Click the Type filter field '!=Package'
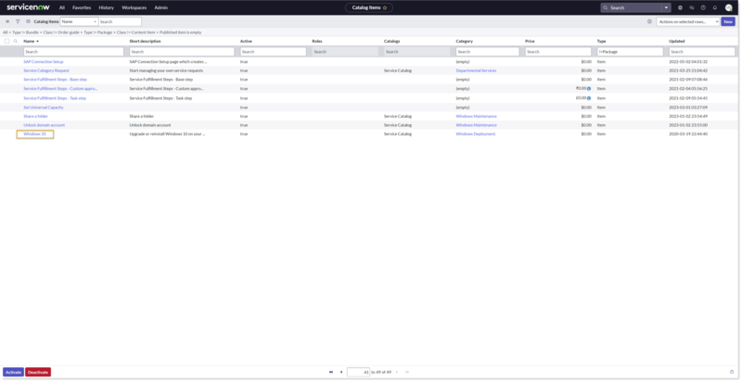 (630, 52)
